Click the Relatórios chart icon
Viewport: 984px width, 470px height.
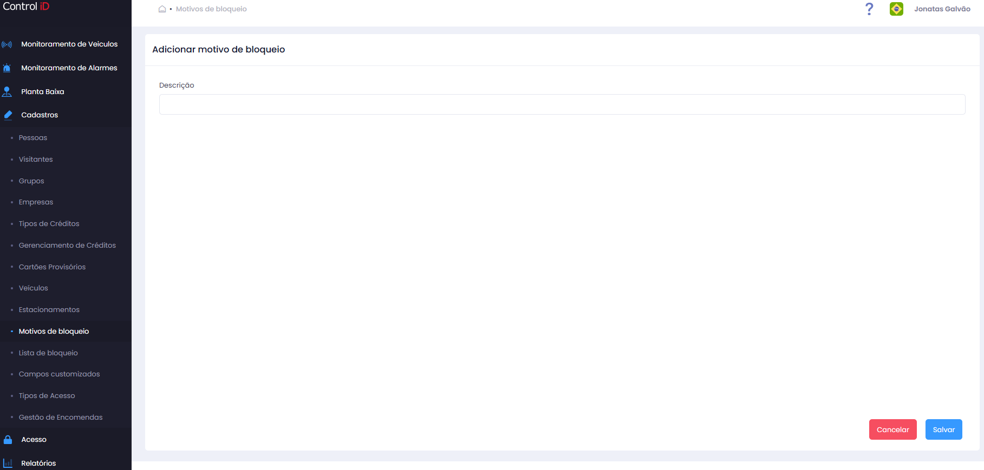pos(8,464)
